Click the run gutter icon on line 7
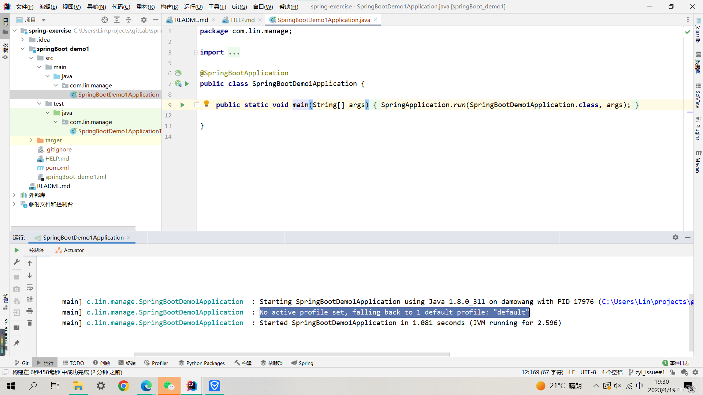Image resolution: width=703 pixels, height=395 pixels. click(187, 84)
